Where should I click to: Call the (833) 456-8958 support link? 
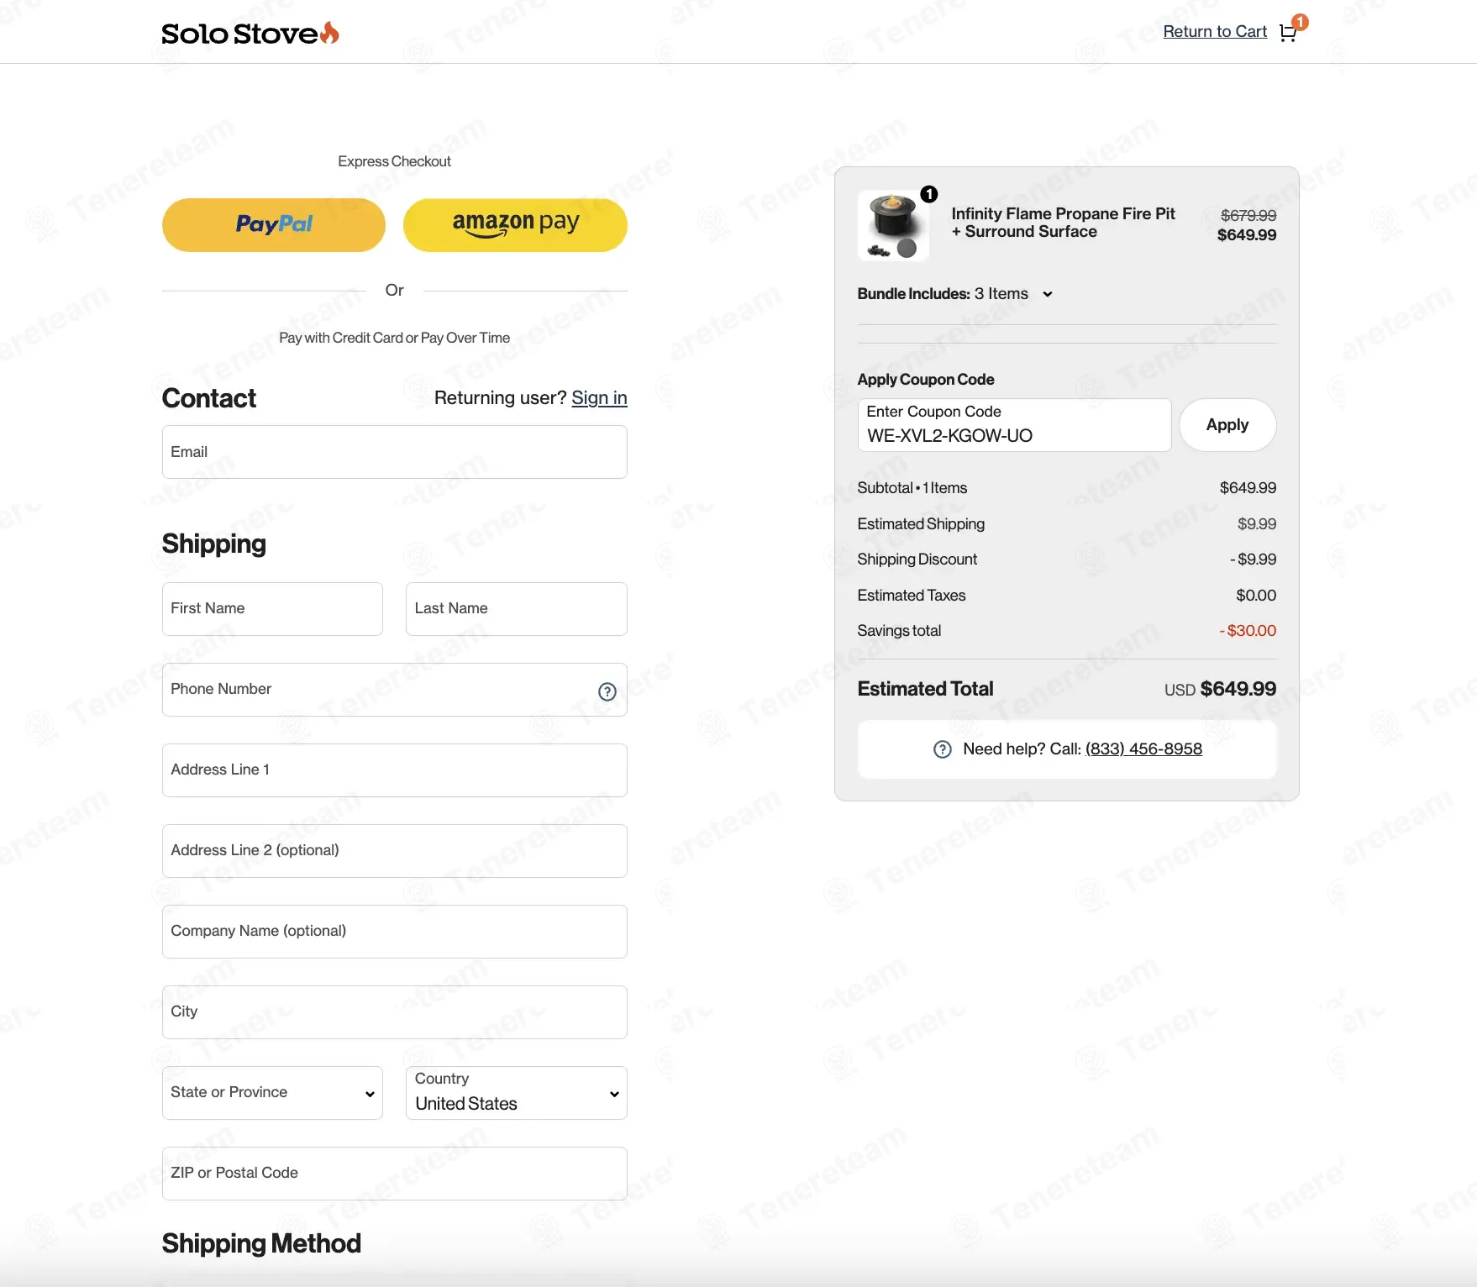(x=1143, y=749)
